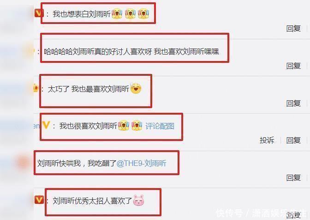Click 回复 under 太巧了 comment

(293, 103)
